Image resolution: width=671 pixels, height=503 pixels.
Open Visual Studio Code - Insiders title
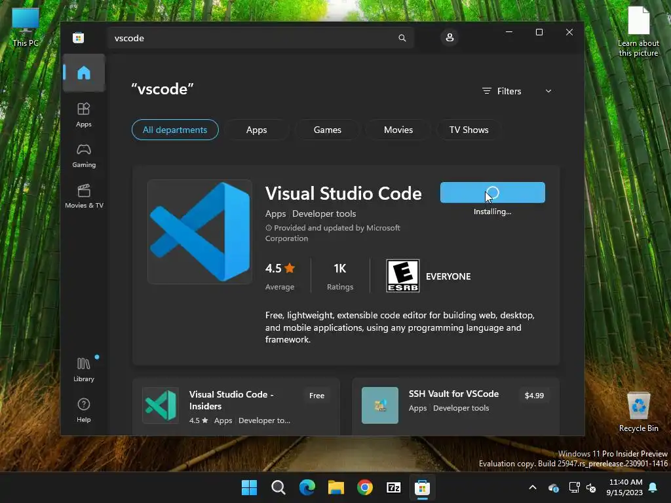coord(231,400)
